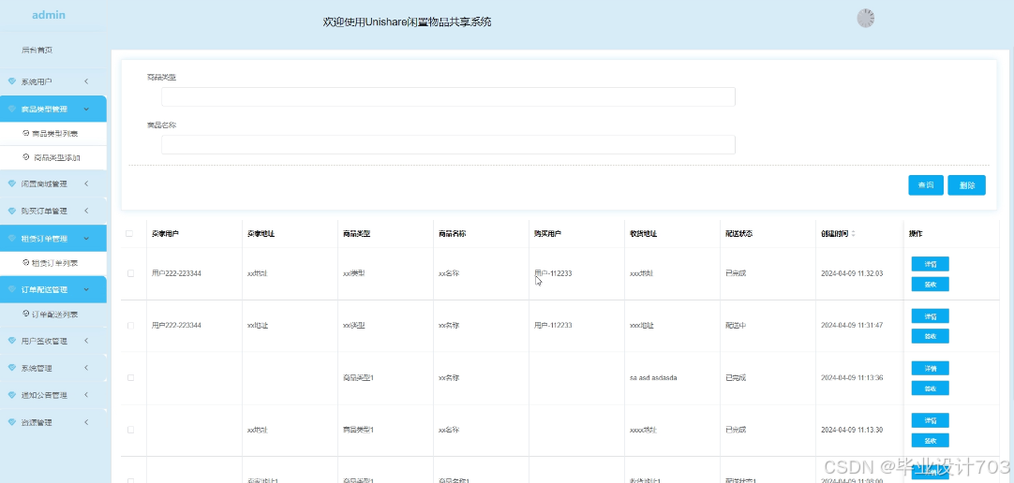This screenshot has width=1014, height=483.
Task: Check the row dated 2024-04-09 11:13:30
Action: pos(130,430)
